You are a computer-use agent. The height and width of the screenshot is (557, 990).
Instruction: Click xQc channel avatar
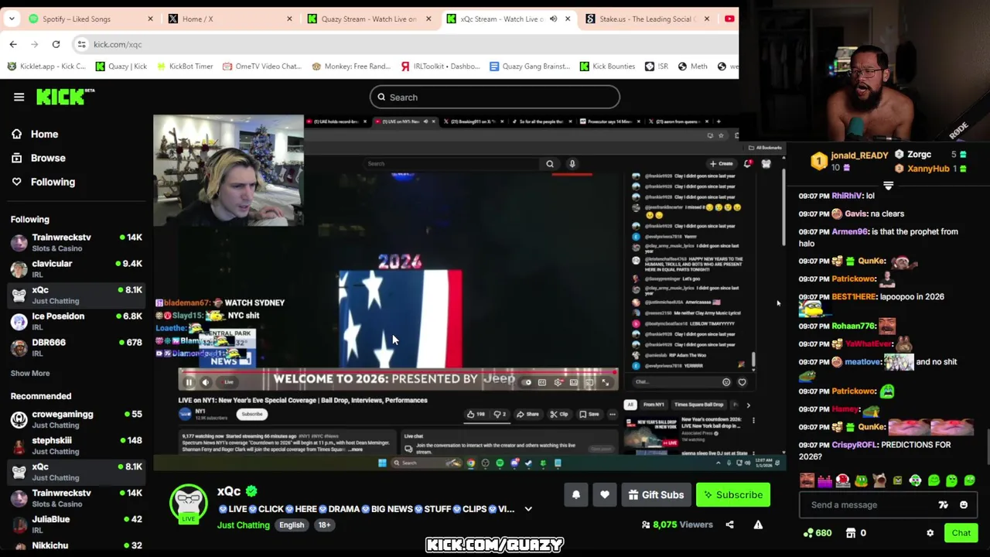(189, 503)
